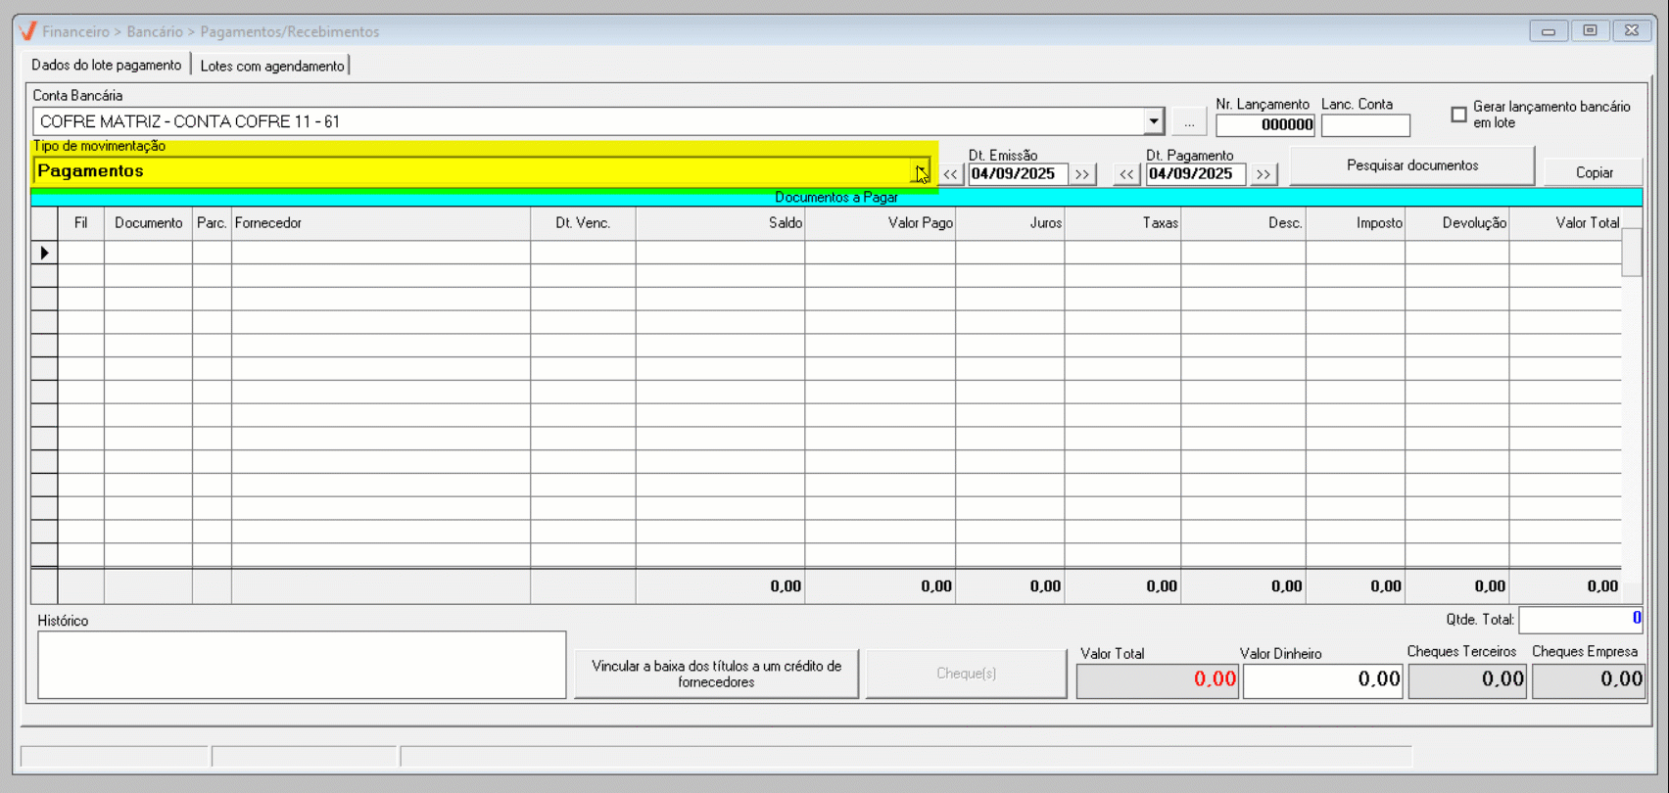Viewport: 1669px width, 793px height.
Task: Select Dados do lote pagamento tab
Action: [106, 65]
